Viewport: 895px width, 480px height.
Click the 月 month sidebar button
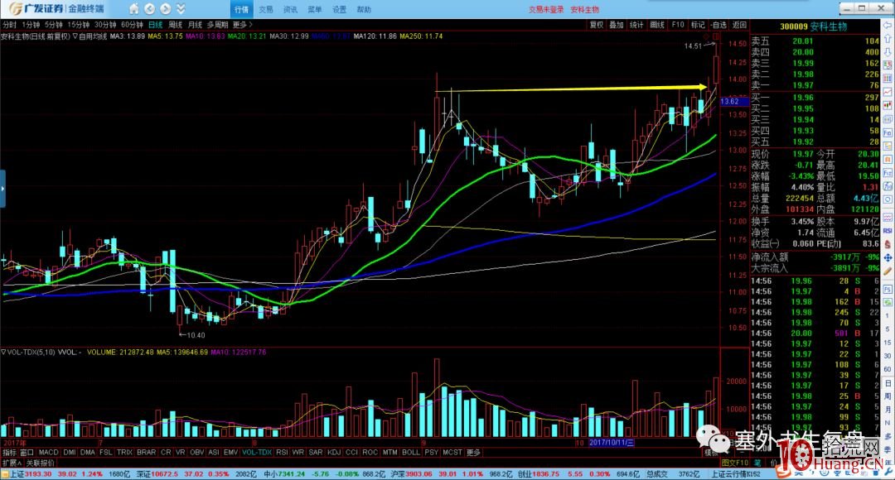888,410
